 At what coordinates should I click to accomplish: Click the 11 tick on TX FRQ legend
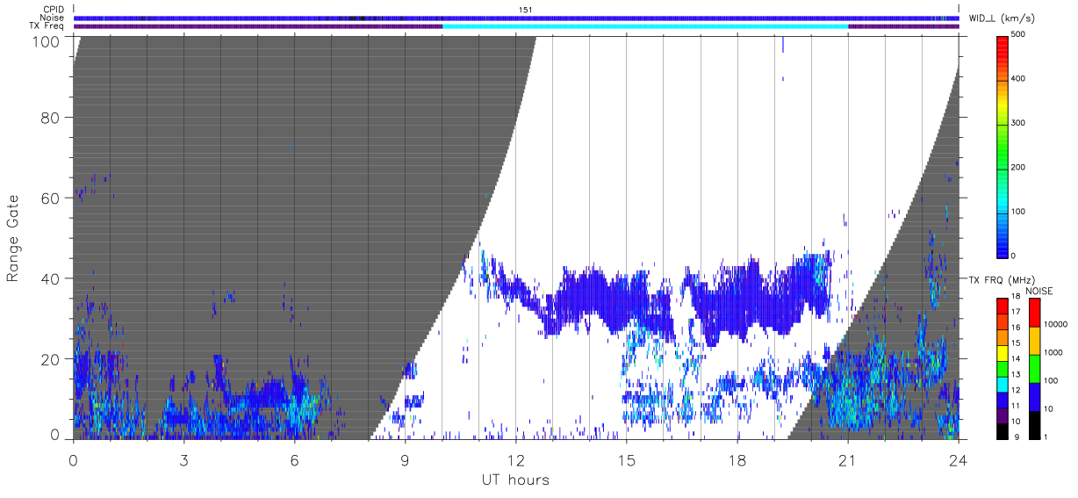[x=1017, y=406]
